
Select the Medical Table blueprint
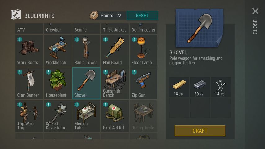[x=86, y=116]
